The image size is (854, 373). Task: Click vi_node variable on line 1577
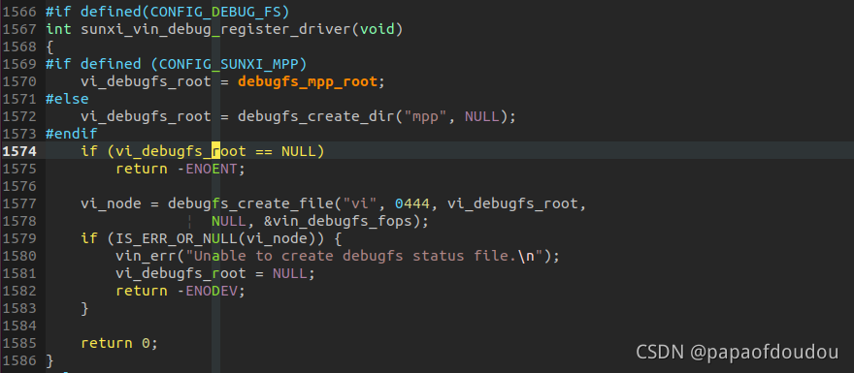(x=111, y=203)
